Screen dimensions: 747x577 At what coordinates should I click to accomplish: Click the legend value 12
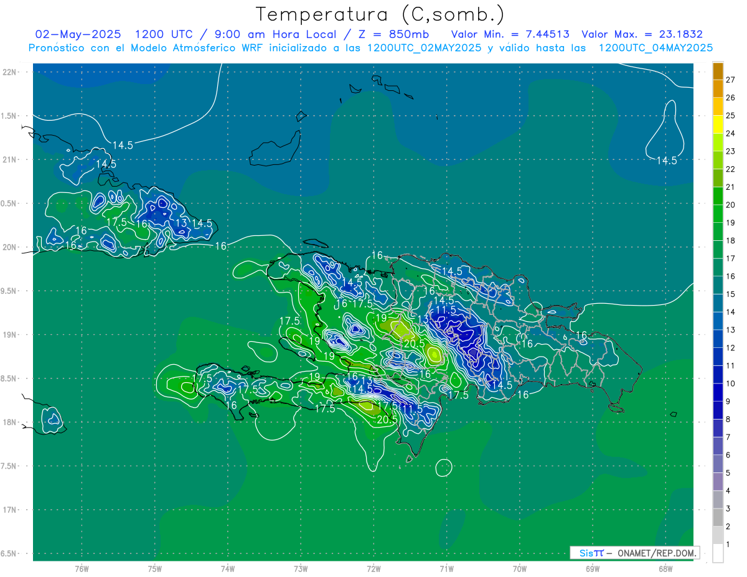(731, 348)
